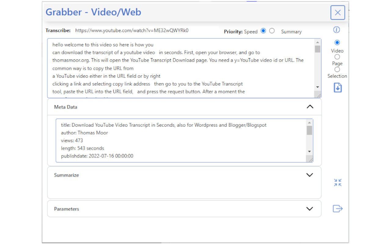Choose the Video source radio button
Viewport: 391px width, 244px height.
coord(337,42)
